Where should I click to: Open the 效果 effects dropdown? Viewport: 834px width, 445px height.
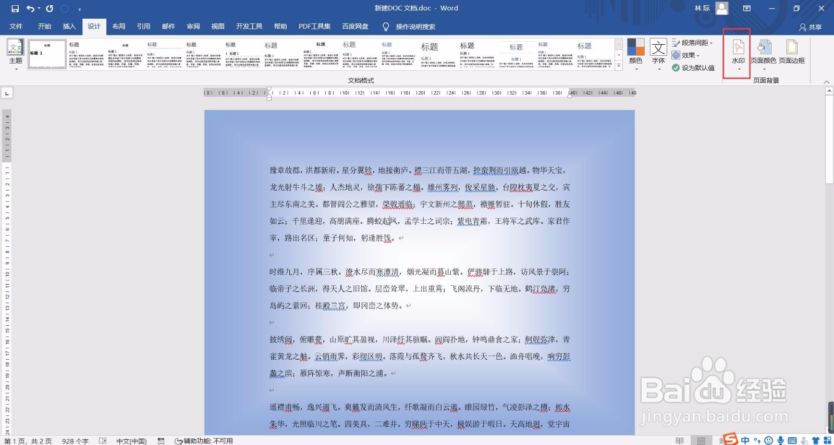[686, 55]
